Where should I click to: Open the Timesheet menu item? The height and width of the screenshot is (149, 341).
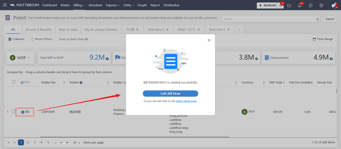95,5
